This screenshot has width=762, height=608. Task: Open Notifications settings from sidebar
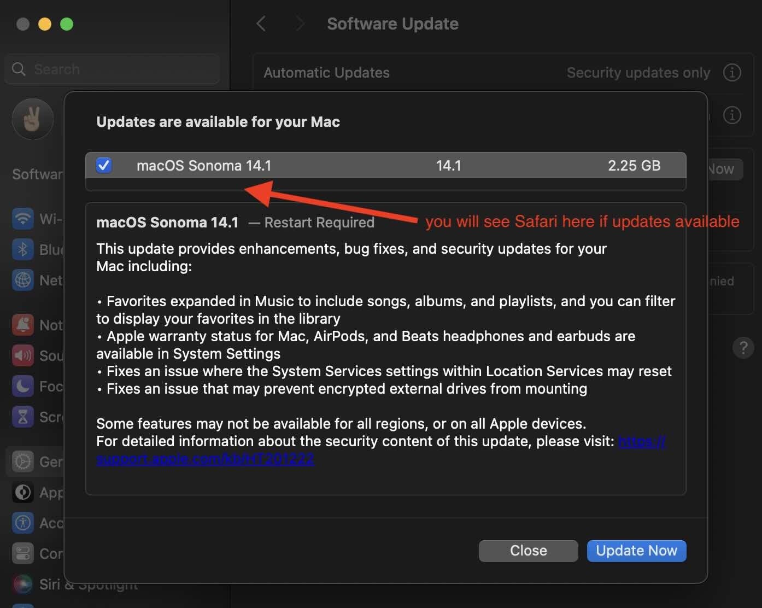point(22,325)
